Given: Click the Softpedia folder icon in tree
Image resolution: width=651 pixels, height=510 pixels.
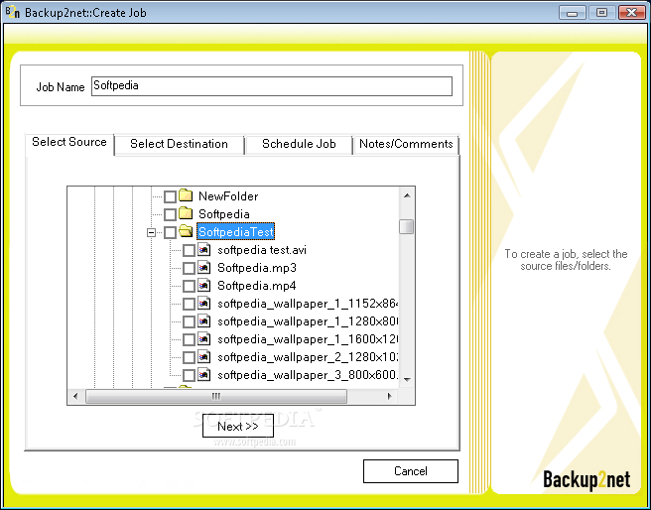Looking at the screenshot, I should (x=186, y=213).
